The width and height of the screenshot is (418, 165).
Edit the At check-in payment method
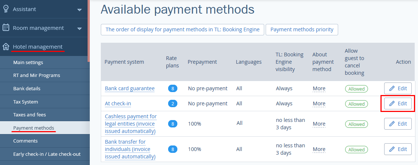pyautogui.click(x=398, y=103)
